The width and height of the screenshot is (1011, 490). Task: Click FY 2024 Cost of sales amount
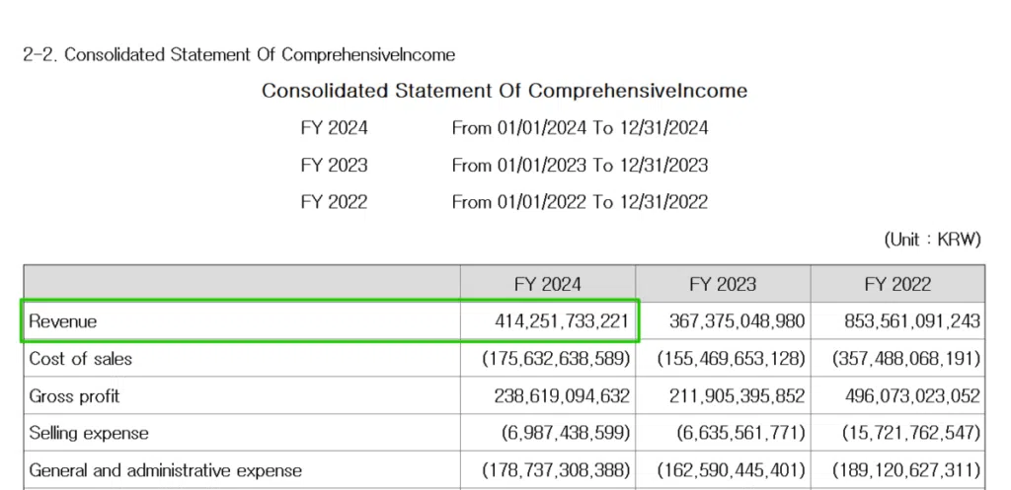(556, 359)
